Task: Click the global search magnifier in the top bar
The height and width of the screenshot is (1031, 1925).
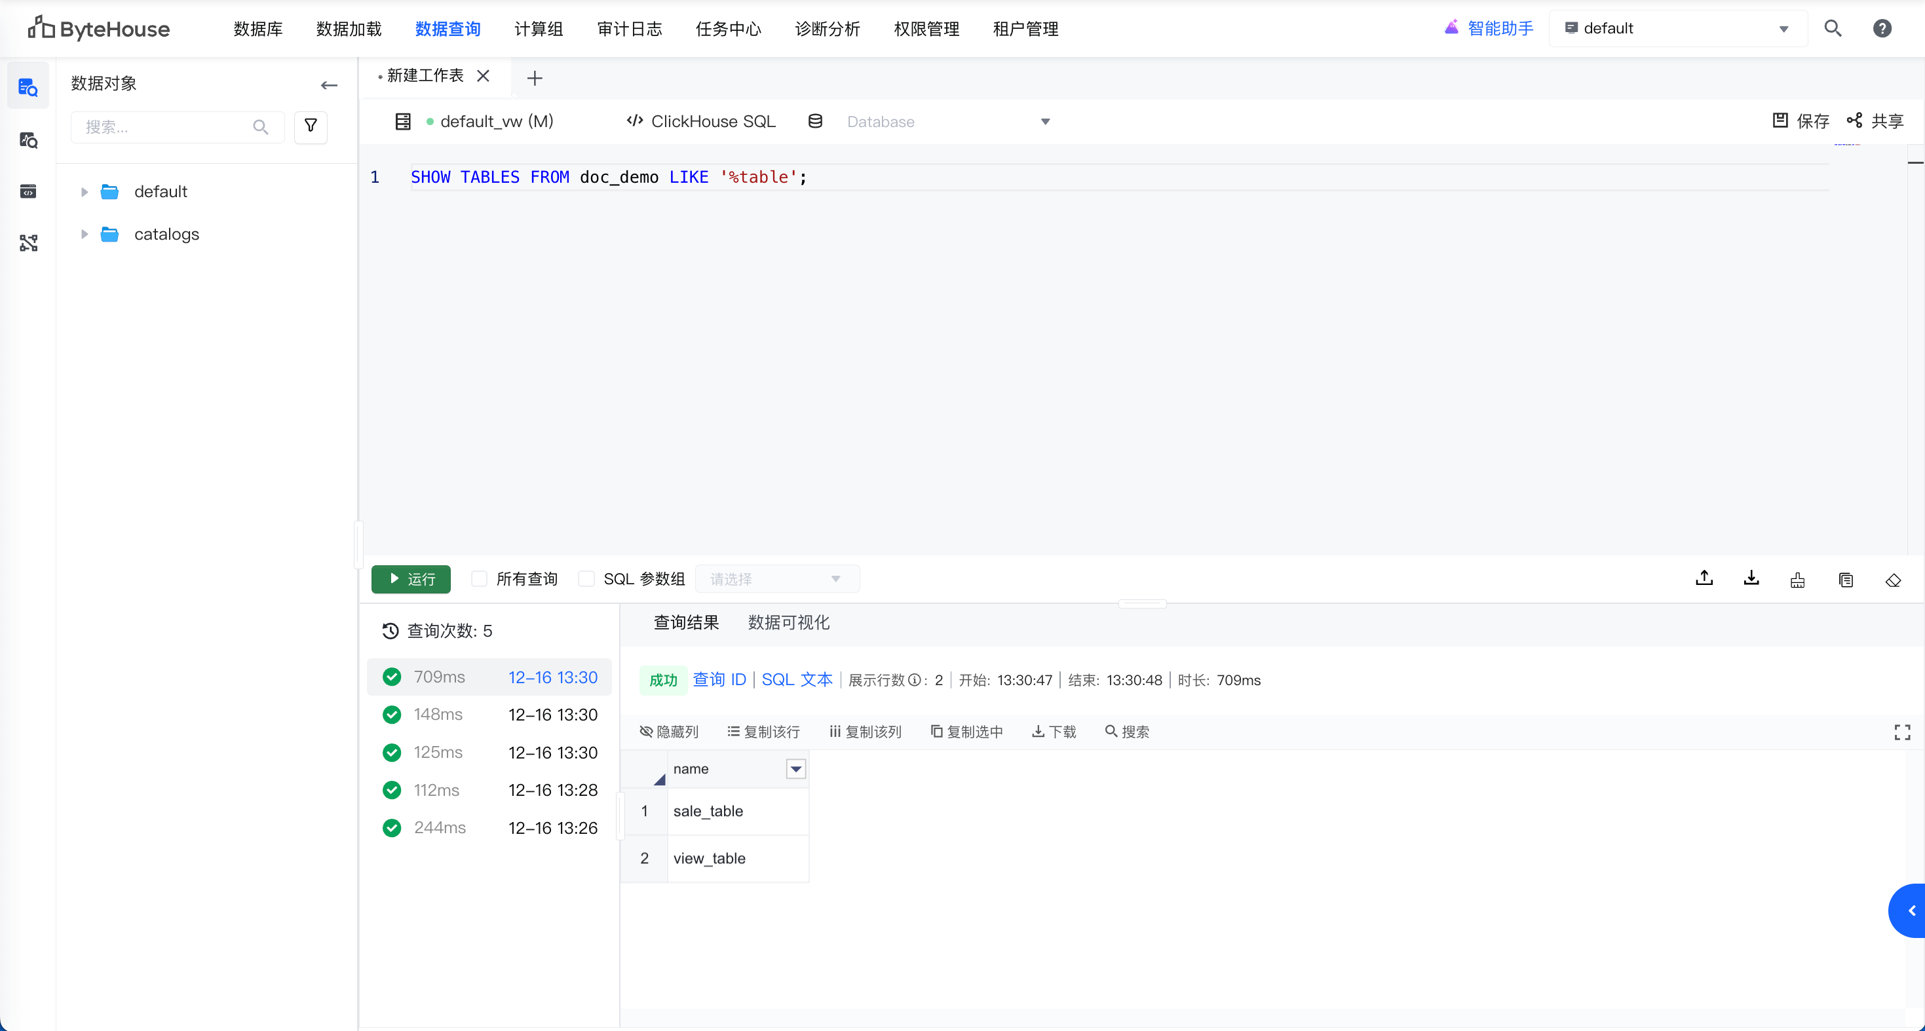Action: pyautogui.click(x=1833, y=28)
